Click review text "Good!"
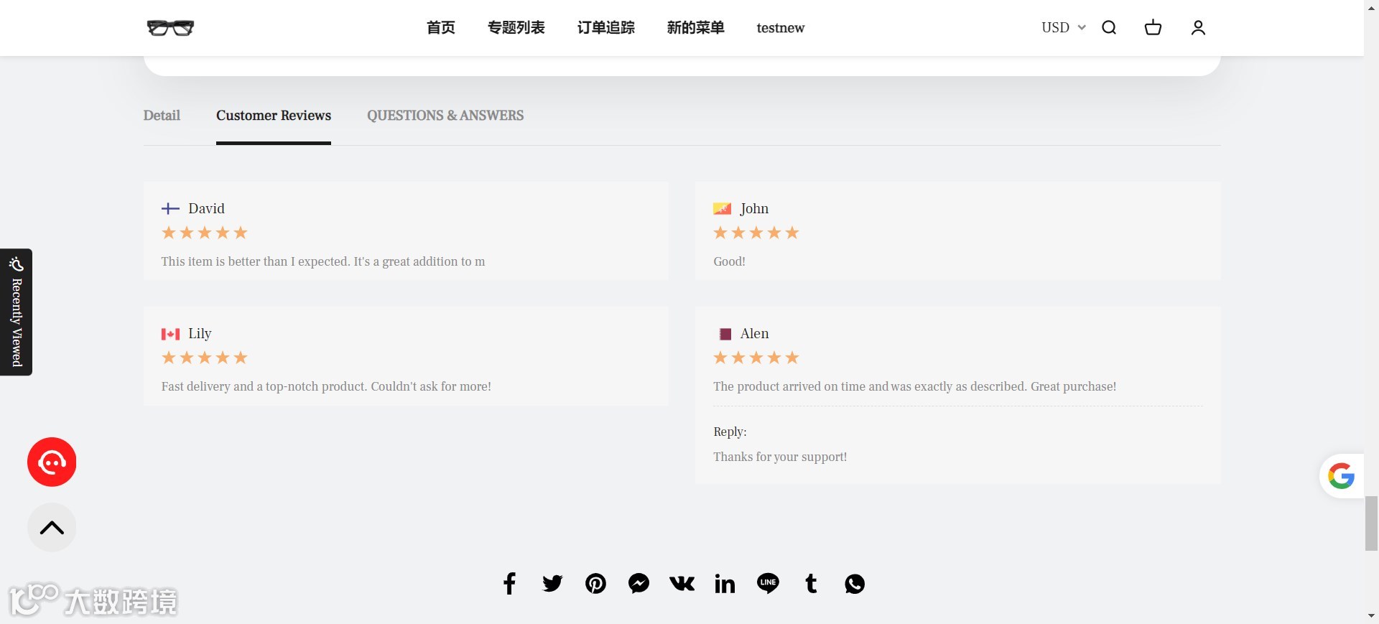 729,261
